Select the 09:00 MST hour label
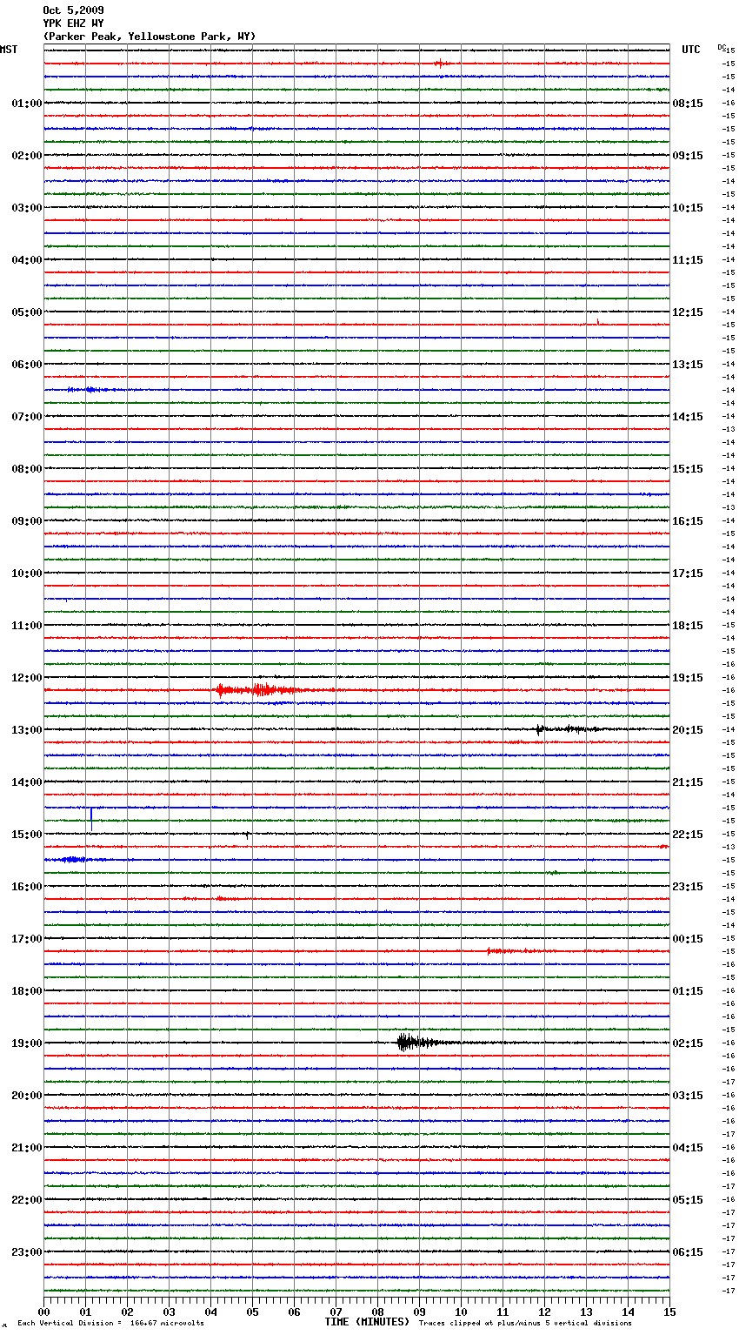 tap(27, 521)
